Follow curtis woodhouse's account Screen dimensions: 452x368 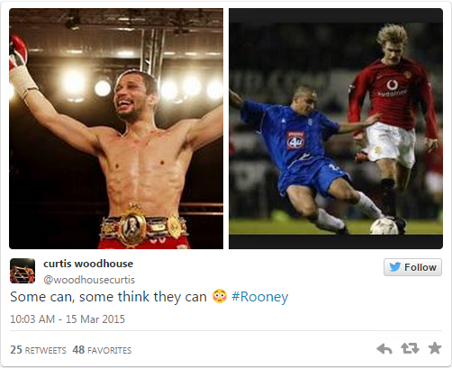(412, 267)
